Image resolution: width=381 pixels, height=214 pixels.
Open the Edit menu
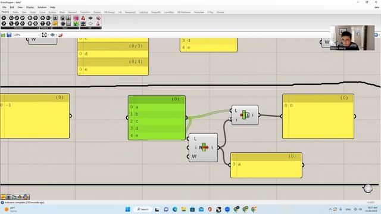[12, 7]
